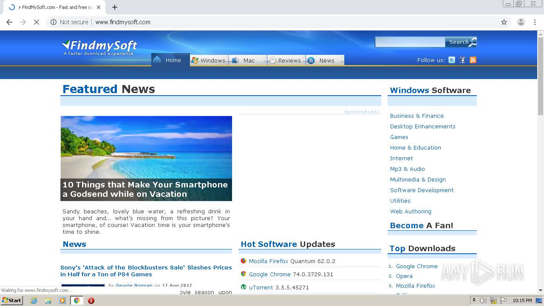
Task: Open the Windows Start menu
Action: coord(12,300)
